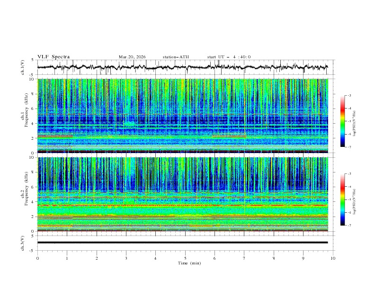The height and width of the screenshot is (290, 375).
Task: Click time axis tick label "9"
Action: click(303, 258)
